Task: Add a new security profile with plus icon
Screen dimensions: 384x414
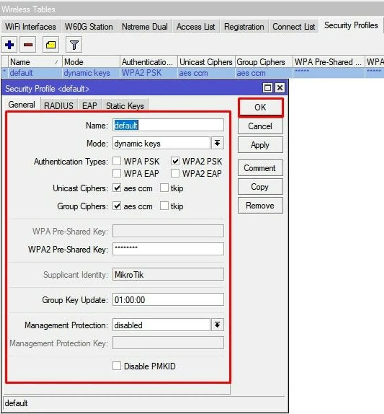Action: (x=10, y=45)
